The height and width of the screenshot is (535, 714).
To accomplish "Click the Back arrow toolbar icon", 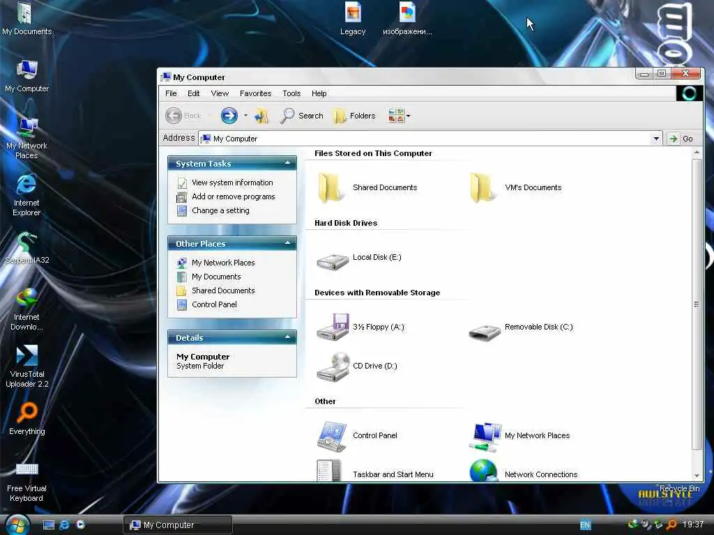I will pyautogui.click(x=174, y=116).
